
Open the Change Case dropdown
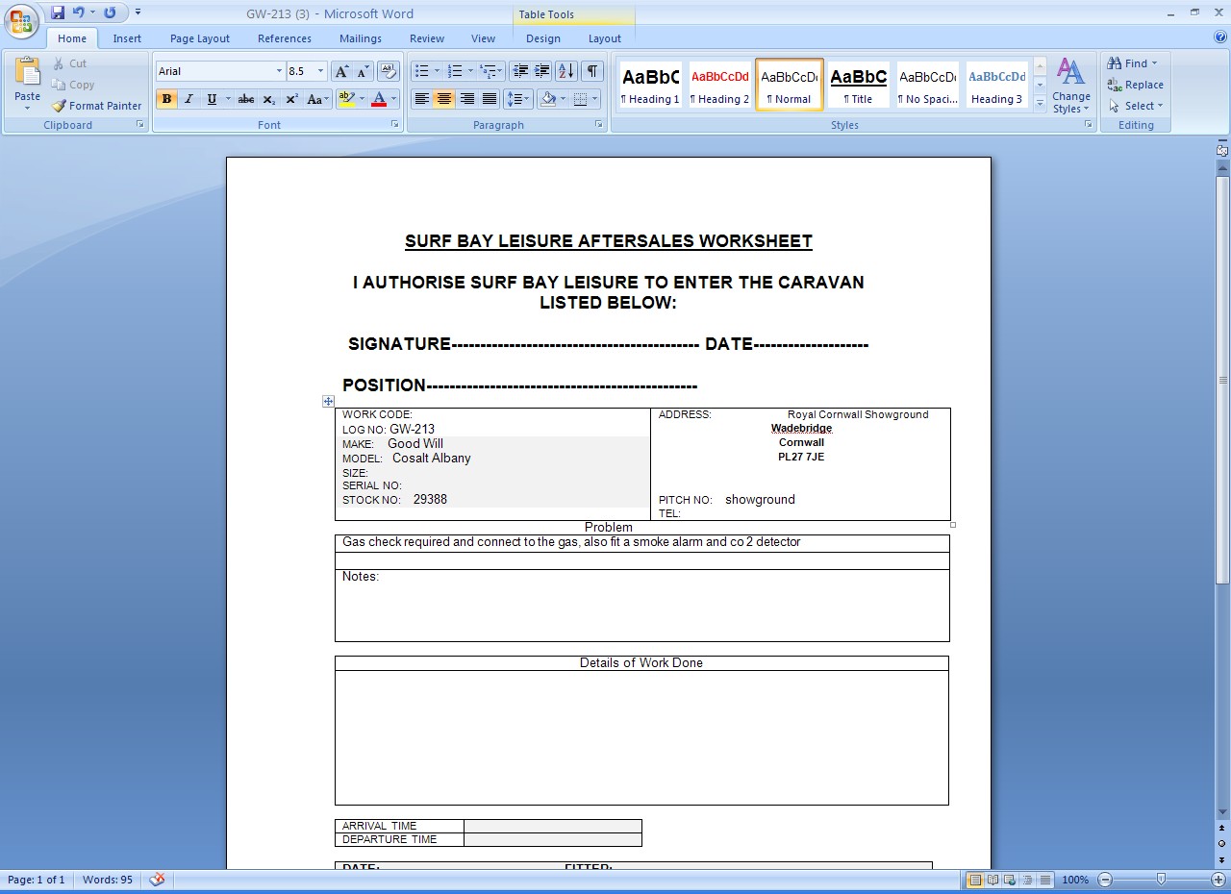tap(317, 99)
